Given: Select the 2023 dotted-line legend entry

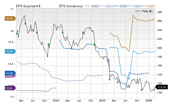Looking at the screenshot, I should coord(92,6).
